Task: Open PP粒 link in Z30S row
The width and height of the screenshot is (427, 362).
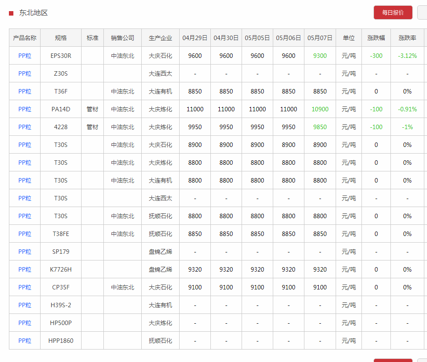Action: [x=25, y=73]
